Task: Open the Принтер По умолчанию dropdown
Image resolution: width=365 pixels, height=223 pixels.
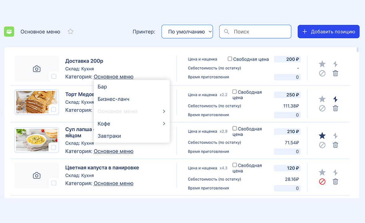Action: click(x=187, y=32)
